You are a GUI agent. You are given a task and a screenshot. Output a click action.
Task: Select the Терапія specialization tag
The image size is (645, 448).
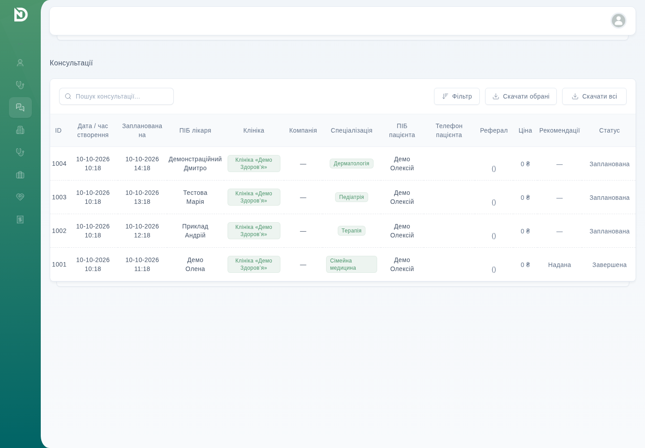(352, 231)
